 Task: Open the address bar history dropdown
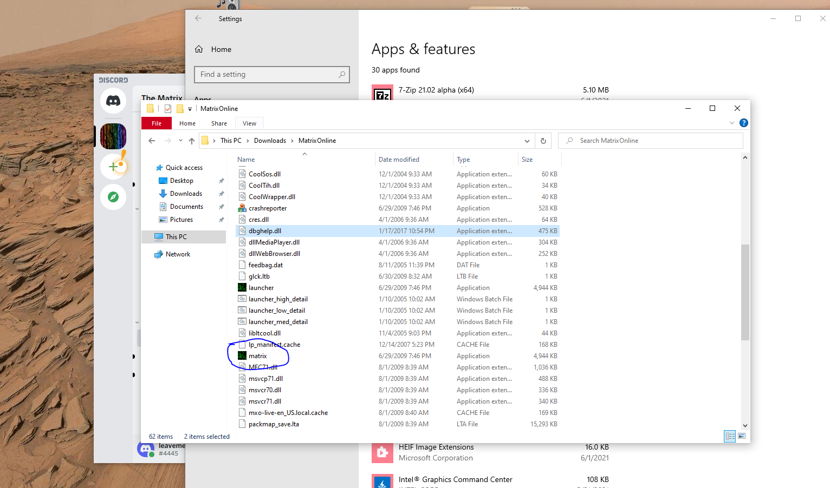coord(527,141)
